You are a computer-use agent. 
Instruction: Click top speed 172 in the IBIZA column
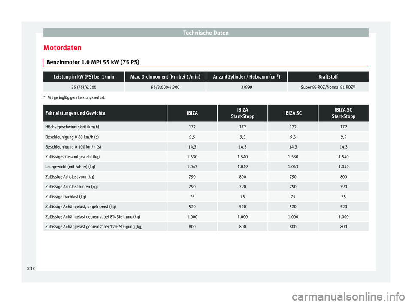click(192, 127)
